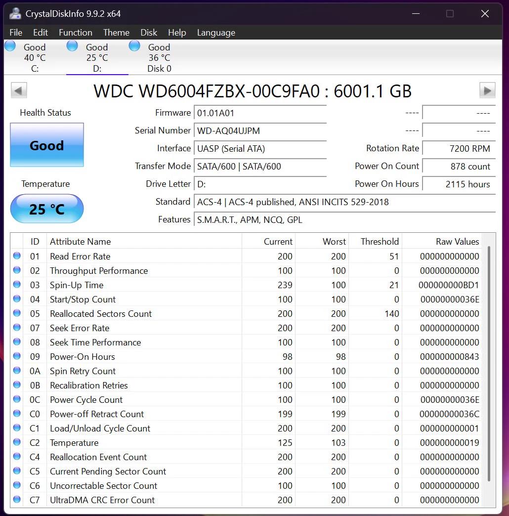Select threshold value 140
Viewport: 509px width, 516px height.
(x=391, y=314)
